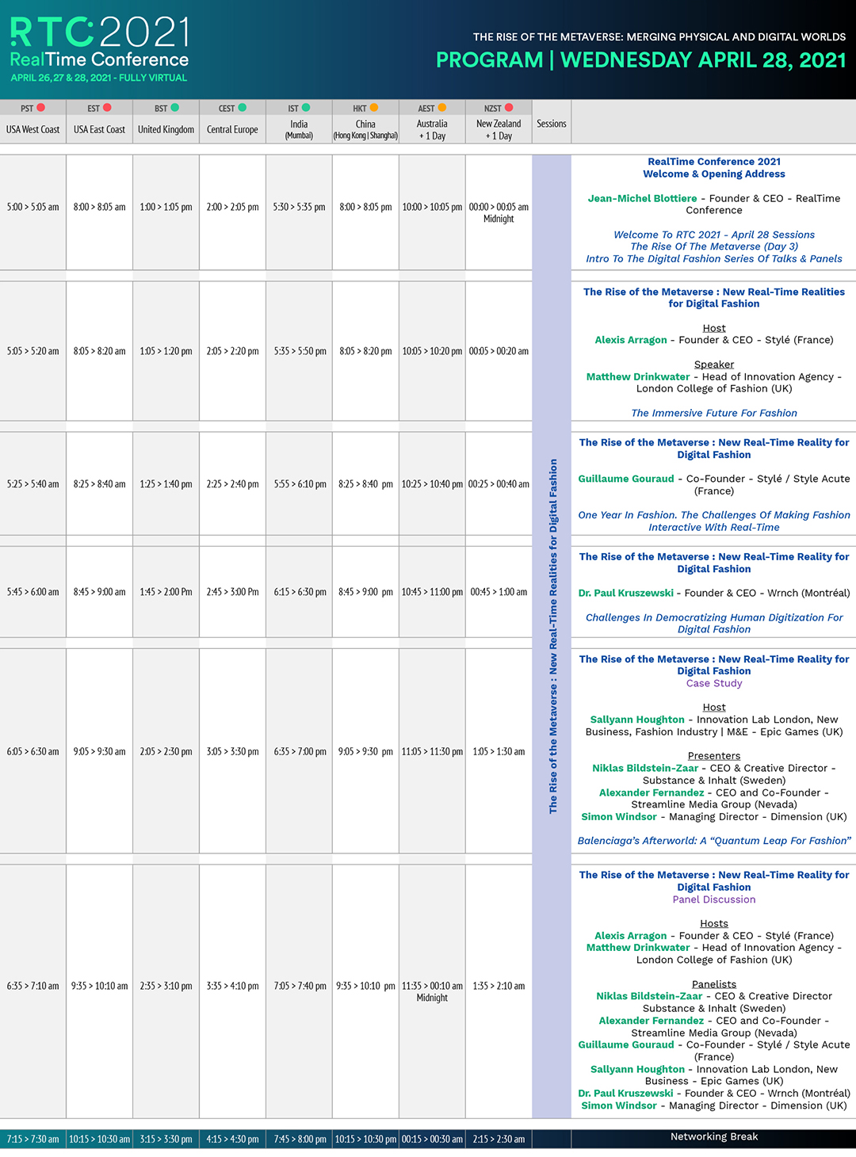Click the vertical 'New Real-Time Realities for Digital Fashion' track label

(x=553, y=636)
